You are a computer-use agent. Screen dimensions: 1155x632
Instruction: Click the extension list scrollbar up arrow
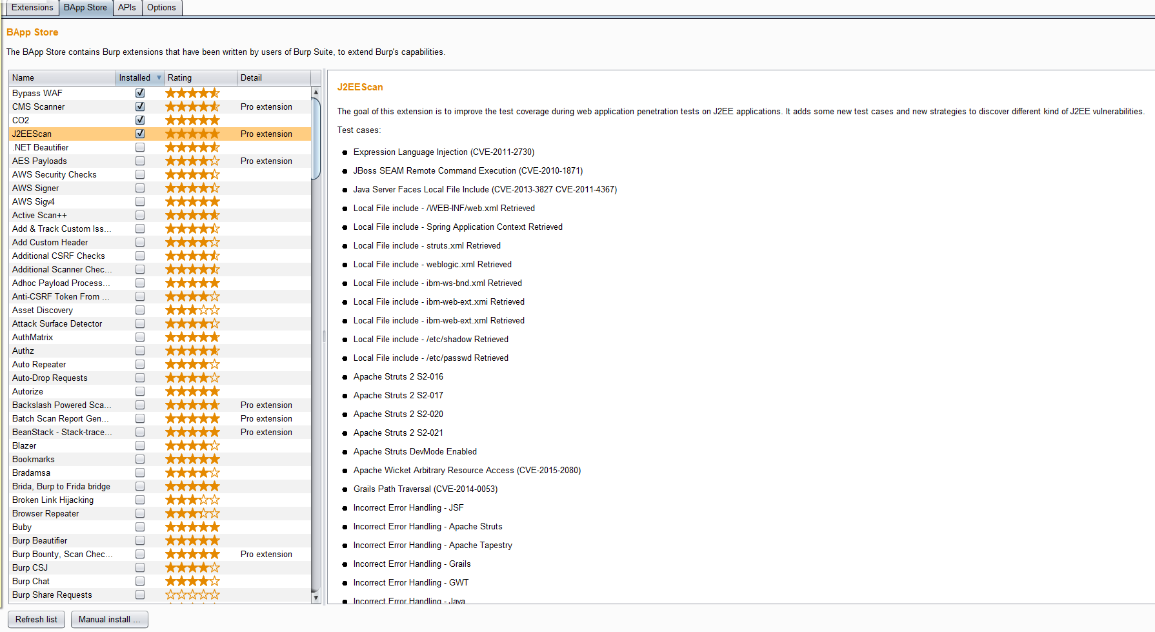click(316, 92)
